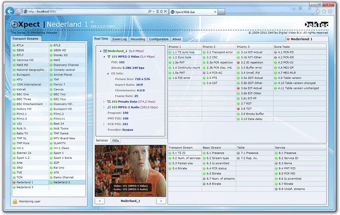This screenshot has width=340, height=215.
Task: Click the green indicator of 5.1 TS ID
Action: (170, 153)
